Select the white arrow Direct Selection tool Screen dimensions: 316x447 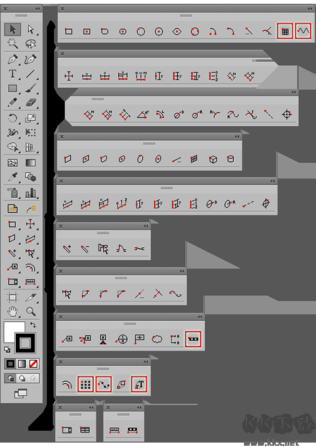tap(30, 29)
